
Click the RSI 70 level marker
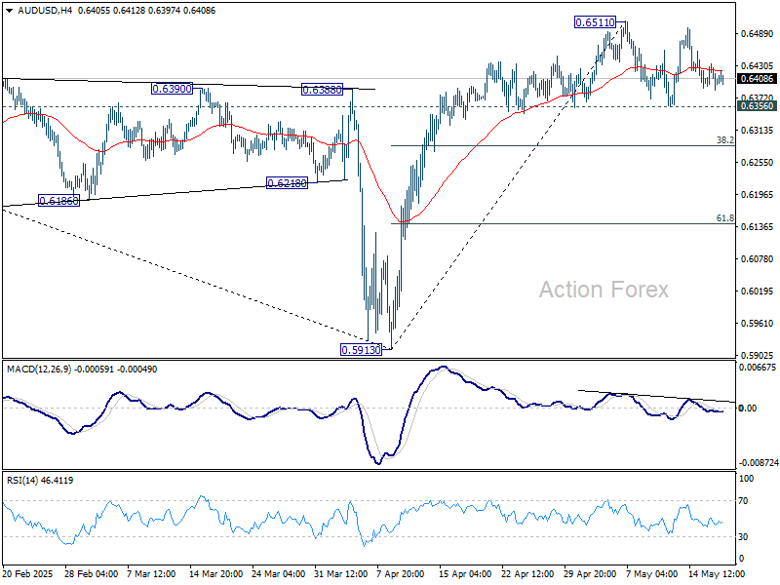click(743, 501)
